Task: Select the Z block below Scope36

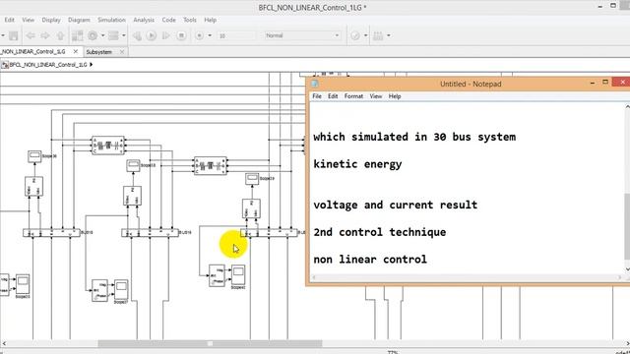Action: point(33,186)
